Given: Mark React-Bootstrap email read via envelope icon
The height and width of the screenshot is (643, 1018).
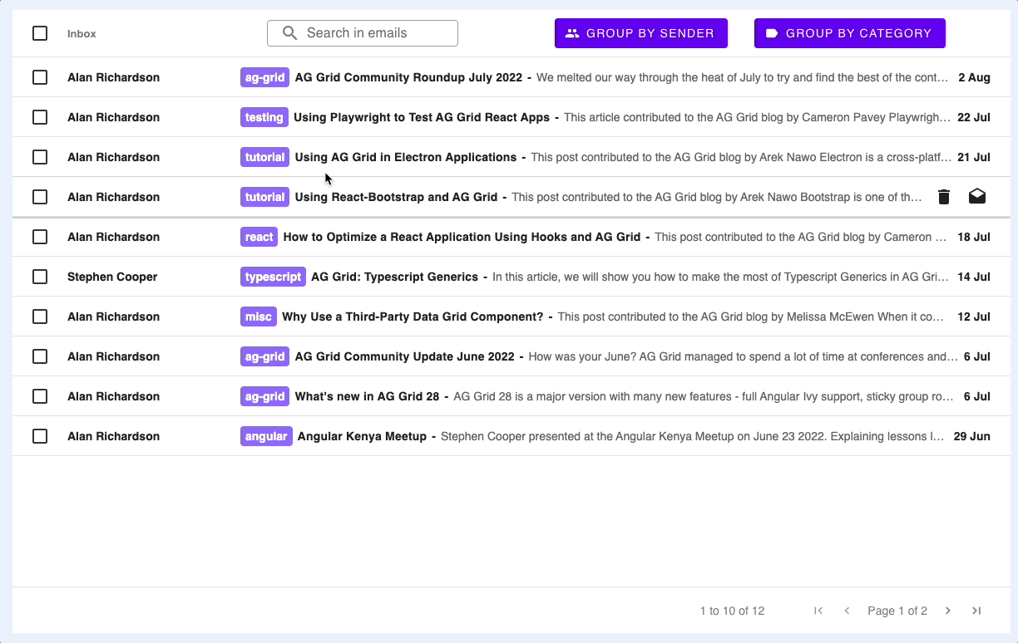Looking at the screenshot, I should click(x=976, y=196).
